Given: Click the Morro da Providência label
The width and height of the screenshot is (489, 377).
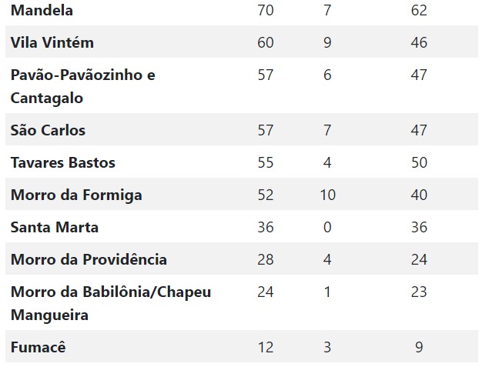Looking at the screenshot, I should 89,259.
